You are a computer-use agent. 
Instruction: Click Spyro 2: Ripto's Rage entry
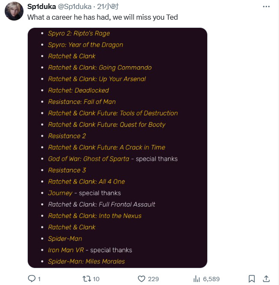pos(79,33)
